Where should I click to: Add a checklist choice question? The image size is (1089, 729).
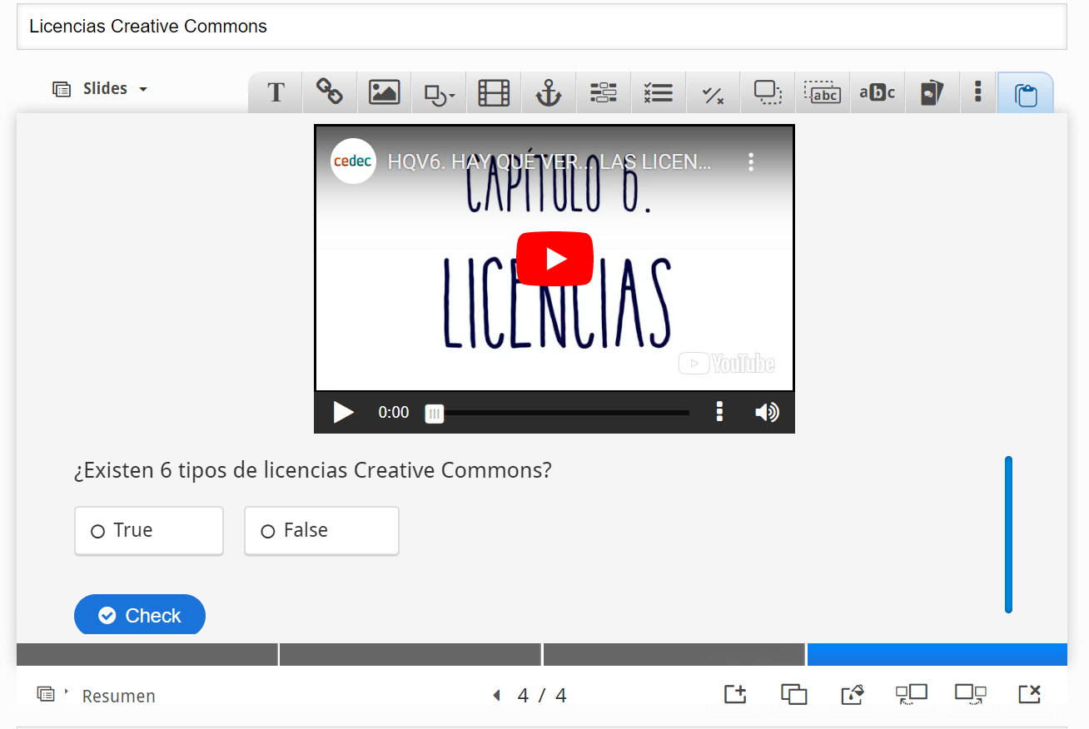pyautogui.click(x=658, y=92)
